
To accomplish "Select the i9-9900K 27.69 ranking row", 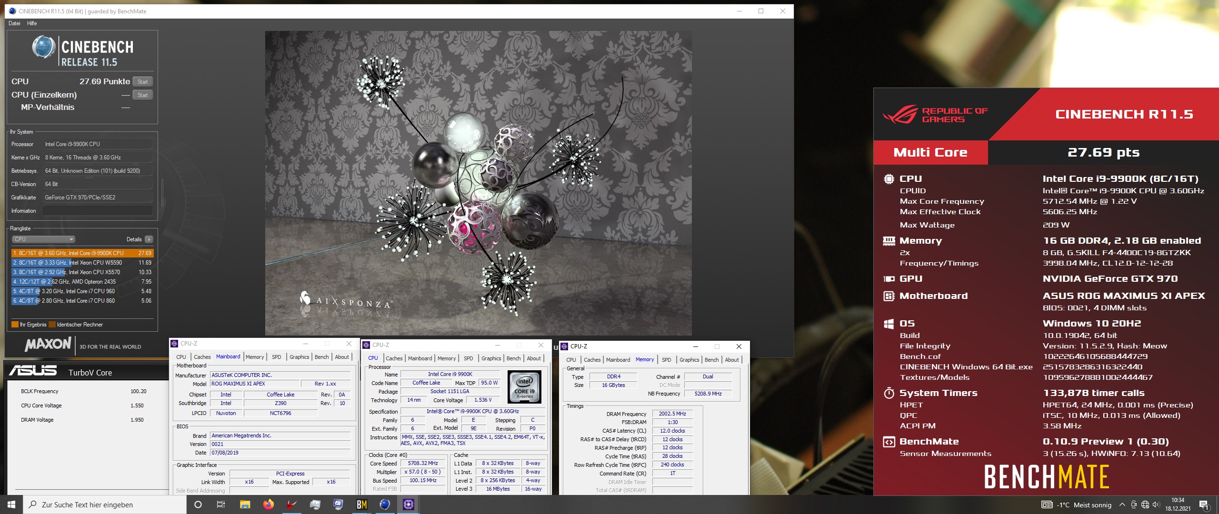I will (x=82, y=253).
